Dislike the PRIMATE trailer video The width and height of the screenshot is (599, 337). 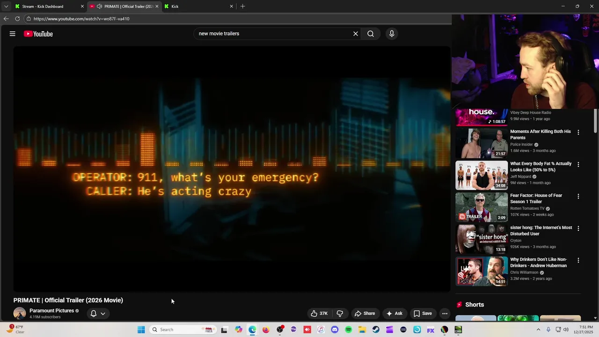click(340, 314)
